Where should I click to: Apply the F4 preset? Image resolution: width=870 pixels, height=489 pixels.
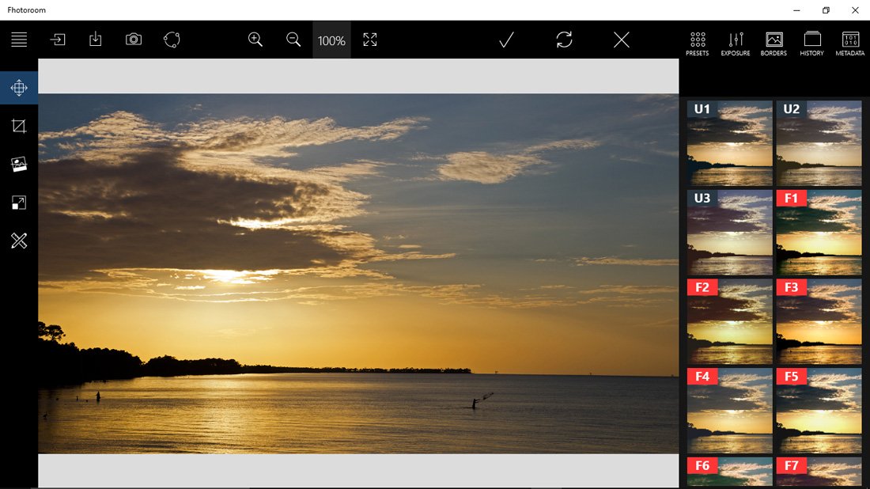[x=730, y=411]
